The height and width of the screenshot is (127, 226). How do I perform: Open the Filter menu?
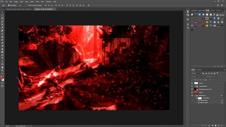pyautogui.click(x=37, y=1)
